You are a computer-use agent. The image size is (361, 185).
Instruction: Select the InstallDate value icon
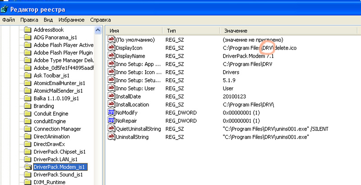111,96
